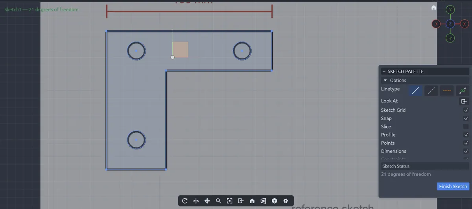Select the solid normal linetype
The height and width of the screenshot is (209, 472).
[415, 91]
